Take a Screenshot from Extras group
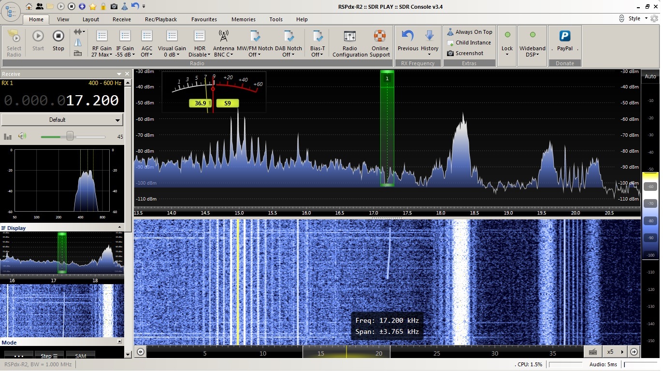 464,53
